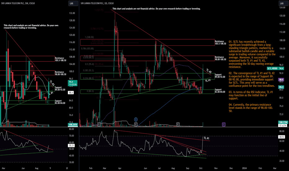Click the 85.3 moving average price label
The height and width of the screenshot is (171, 289).
(x=281, y=87)
